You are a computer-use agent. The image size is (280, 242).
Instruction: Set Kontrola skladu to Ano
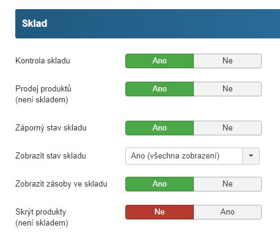160,61
